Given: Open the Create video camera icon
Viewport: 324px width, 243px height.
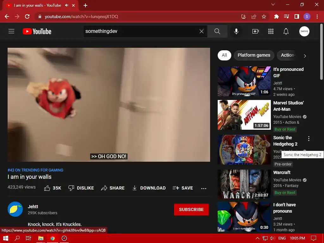Looking at the screenshot, I should point(256,31).
